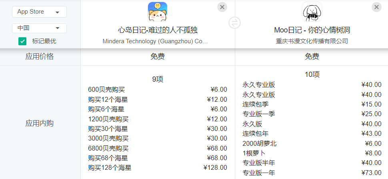Select the 专业版半年 item
The width and height of the screenshot is (388, 179).
pos(258,163)
